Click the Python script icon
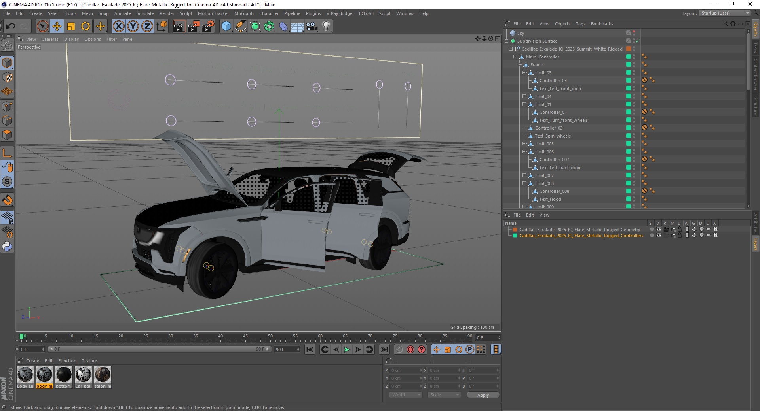760x411 pixels. point(7,247)
